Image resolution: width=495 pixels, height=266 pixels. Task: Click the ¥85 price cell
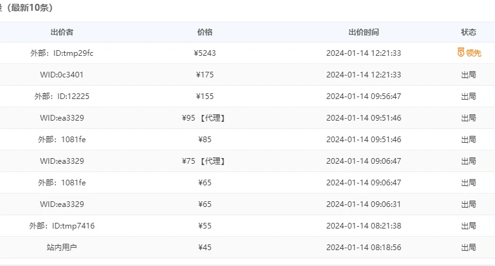point(205,140)
